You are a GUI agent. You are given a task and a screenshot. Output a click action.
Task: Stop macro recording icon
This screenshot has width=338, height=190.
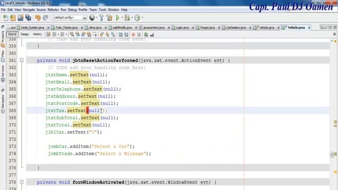pos(139,34)
